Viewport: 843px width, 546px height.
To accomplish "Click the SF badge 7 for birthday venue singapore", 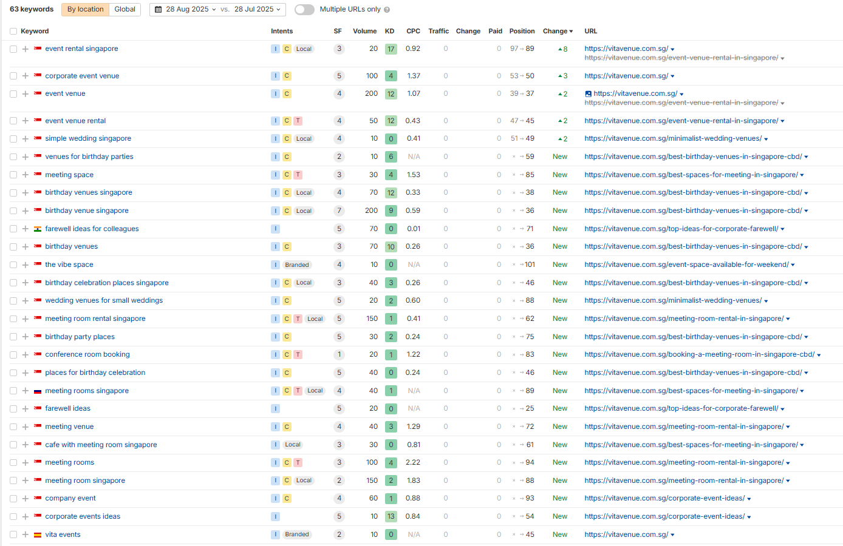I will pyautogui.click(x=339, y=211).
